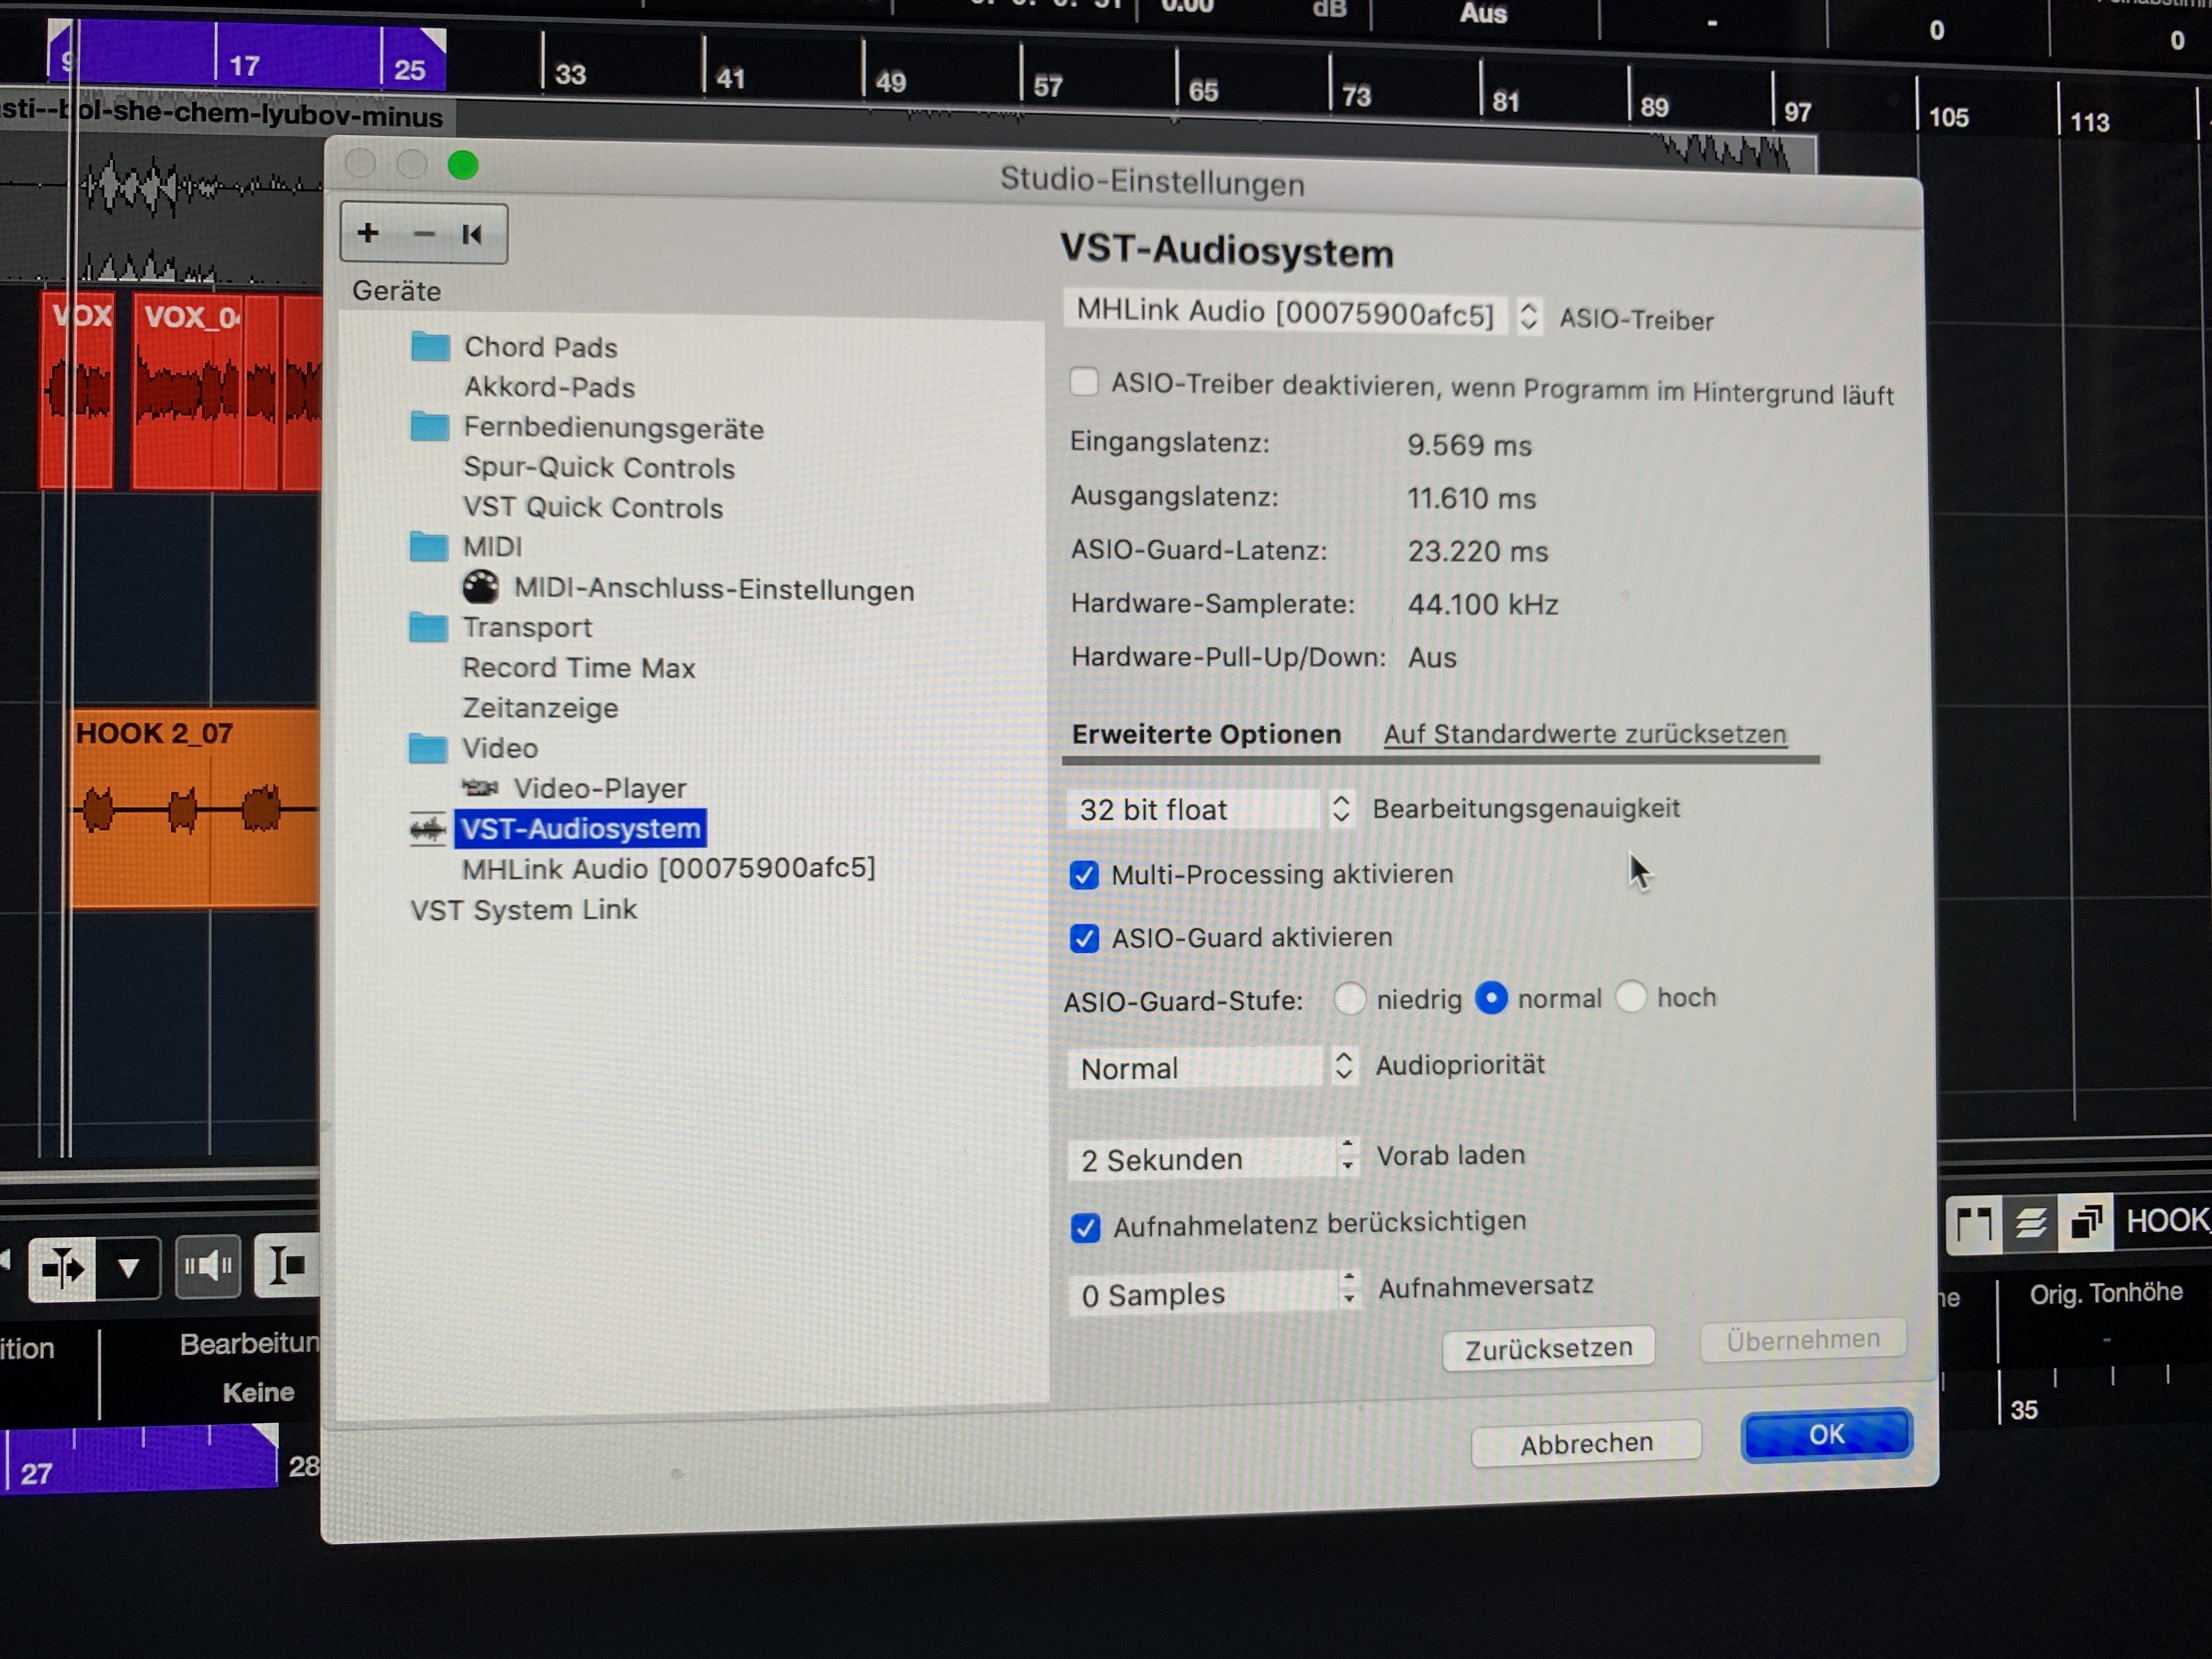The height and width of the screenshot is (1659, 2212).
Task: Select ASIO-Guard-Stufe normal
Action: tap(1491, 998)
